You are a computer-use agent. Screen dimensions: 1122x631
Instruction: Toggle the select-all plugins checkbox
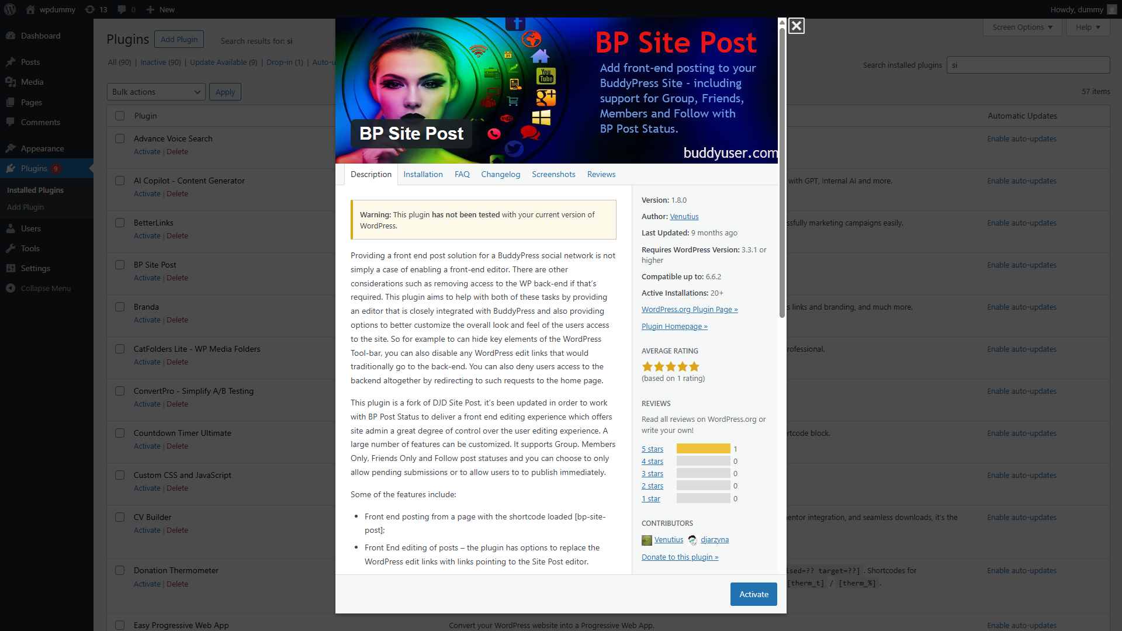click(120, 116)
